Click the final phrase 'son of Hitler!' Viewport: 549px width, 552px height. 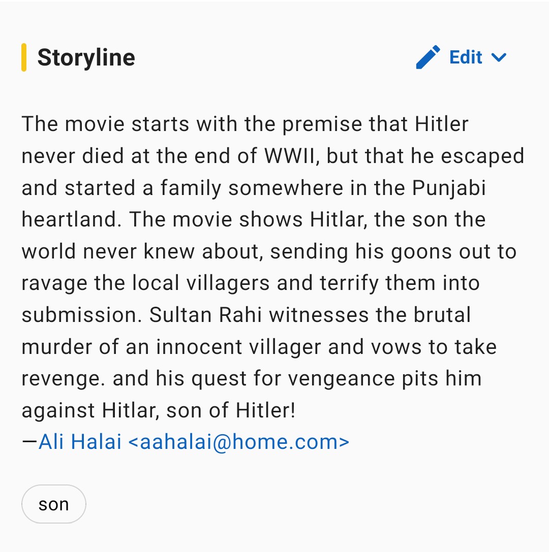point(231,410)
